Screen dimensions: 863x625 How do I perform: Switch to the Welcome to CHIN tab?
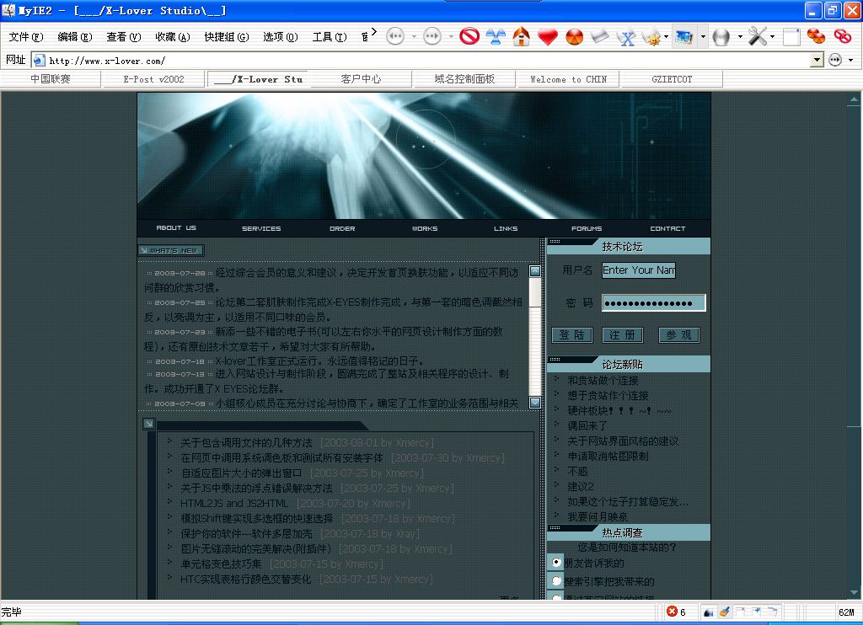[x=569, y=79]
